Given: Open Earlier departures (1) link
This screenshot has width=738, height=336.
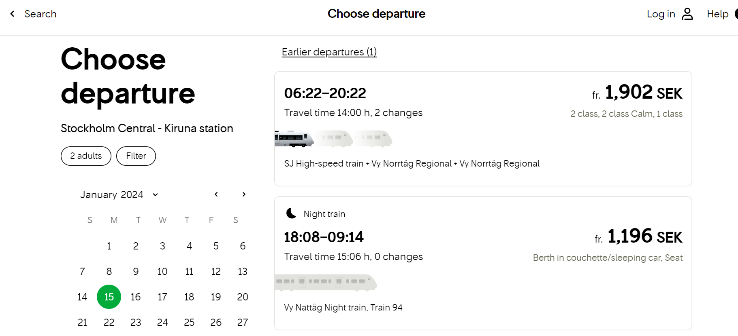Looking at the screenshot, I should pyautogui.click(x=329, y=52).
